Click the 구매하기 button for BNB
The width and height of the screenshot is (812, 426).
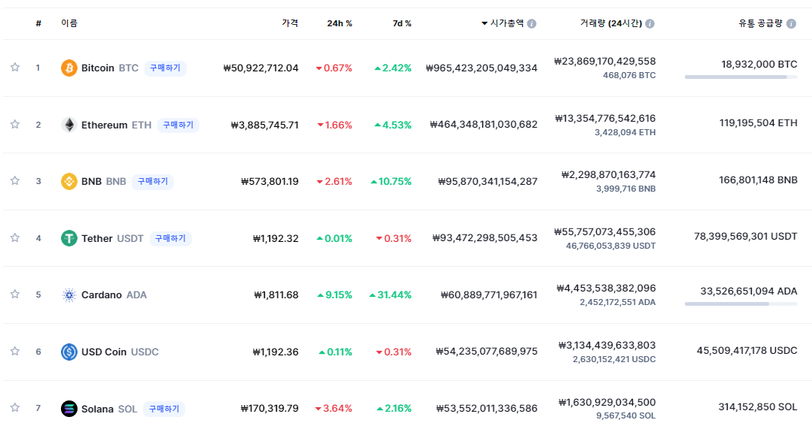pos(153,182)
